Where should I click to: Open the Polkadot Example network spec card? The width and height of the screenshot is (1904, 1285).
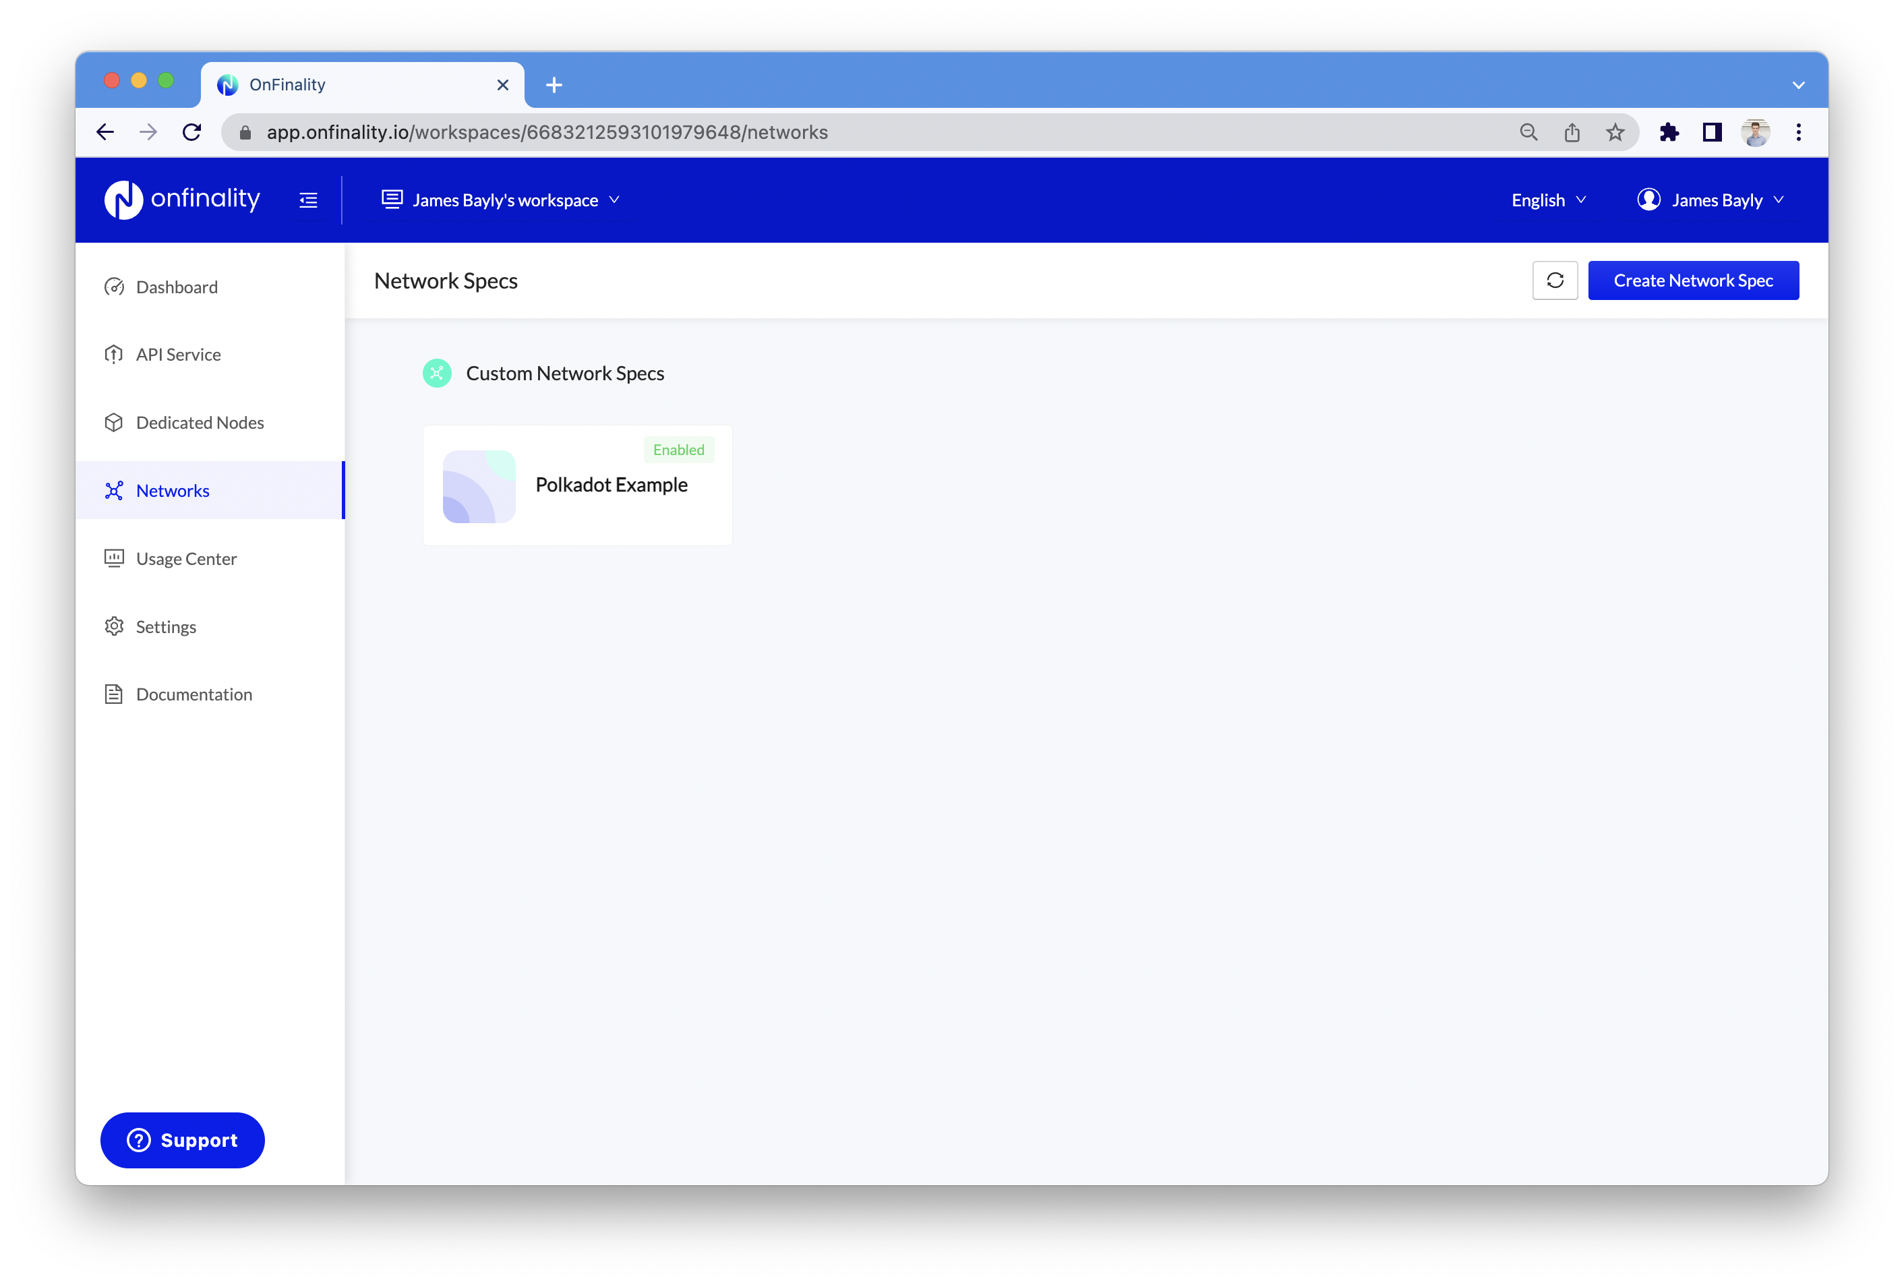576,485
